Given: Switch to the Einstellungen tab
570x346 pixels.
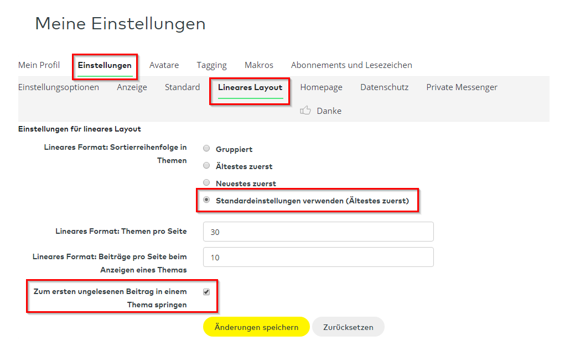Looking at the screenshot, I should pos(105,65).
